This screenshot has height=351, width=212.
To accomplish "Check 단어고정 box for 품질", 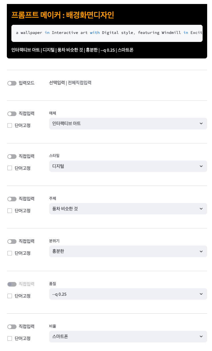I will tap(10, 296).
